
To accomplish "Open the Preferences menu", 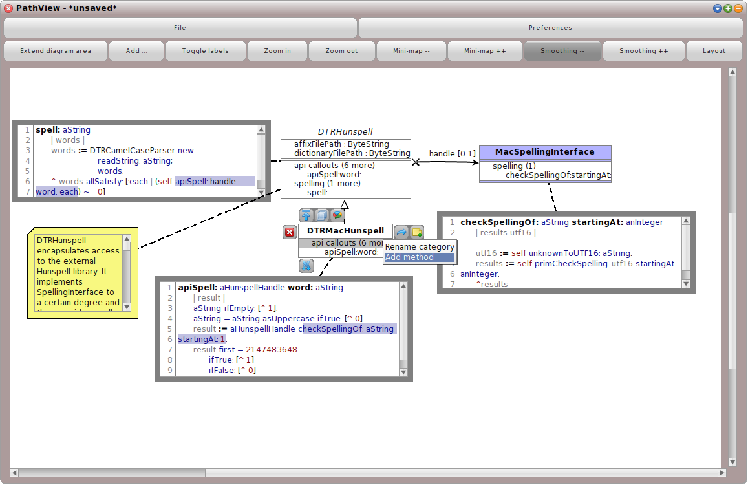I will pyautogui.click(x=550, y=27).
